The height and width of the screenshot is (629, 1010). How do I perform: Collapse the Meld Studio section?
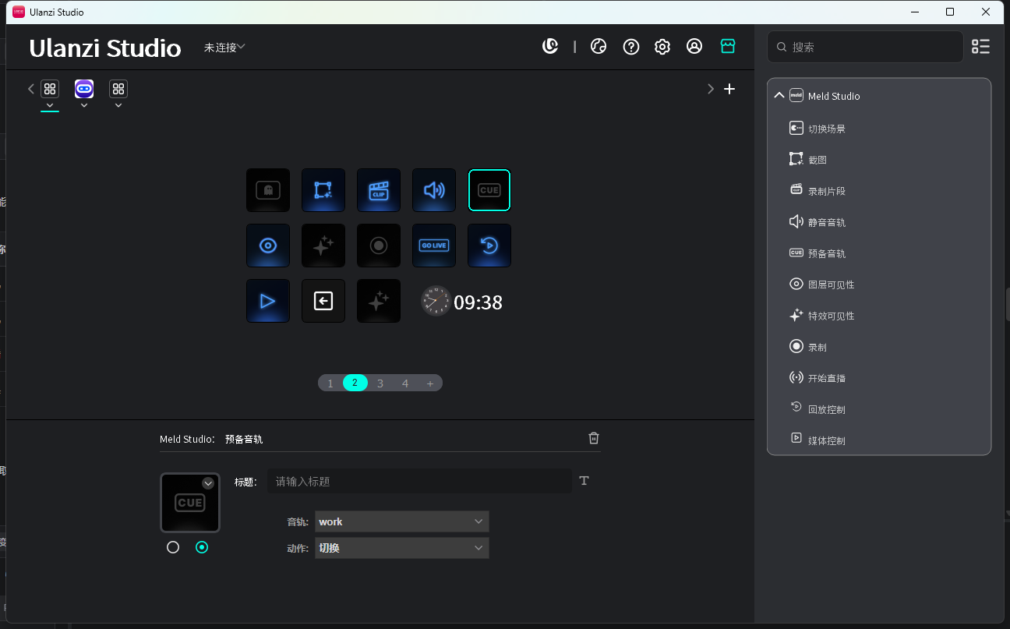tap(779, 95)
